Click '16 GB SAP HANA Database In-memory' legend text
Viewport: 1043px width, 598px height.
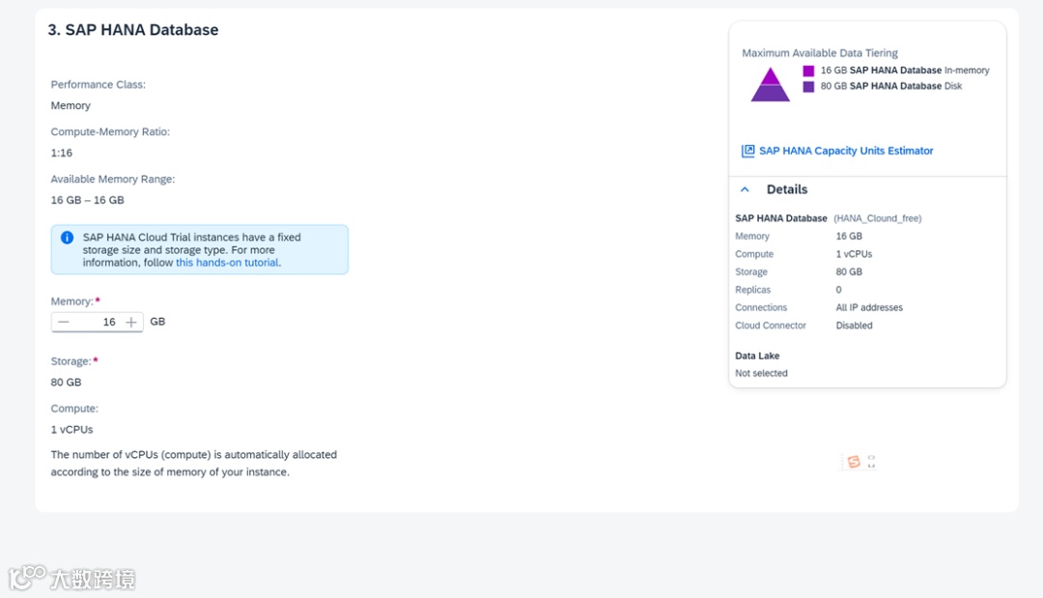pos(905,71)
